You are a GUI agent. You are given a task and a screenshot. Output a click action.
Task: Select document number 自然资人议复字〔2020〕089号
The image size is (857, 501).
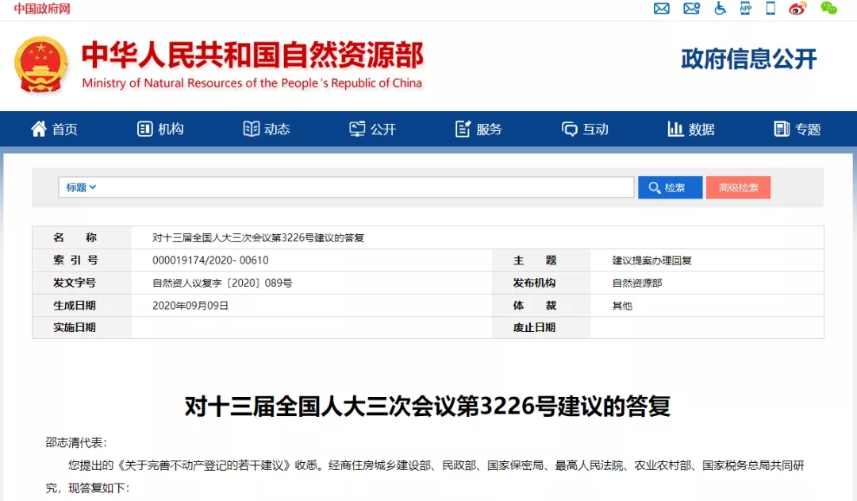pos(222,283)
